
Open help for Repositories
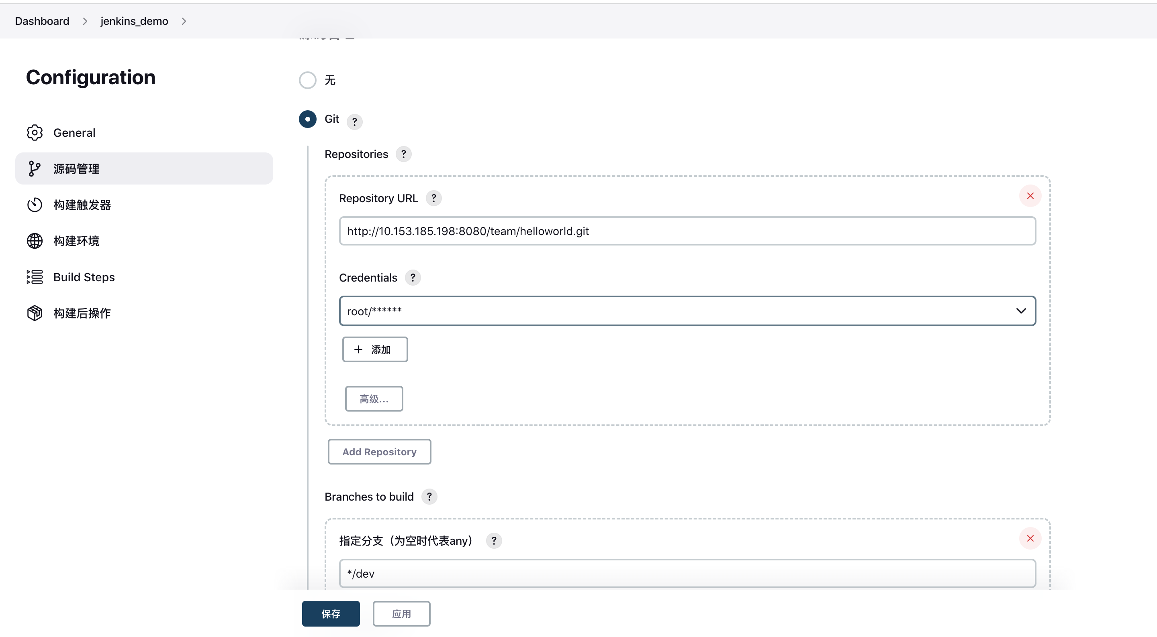404,154
